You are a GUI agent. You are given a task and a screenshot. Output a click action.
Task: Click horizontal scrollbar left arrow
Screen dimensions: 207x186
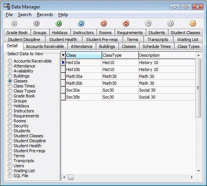(64, 177)
